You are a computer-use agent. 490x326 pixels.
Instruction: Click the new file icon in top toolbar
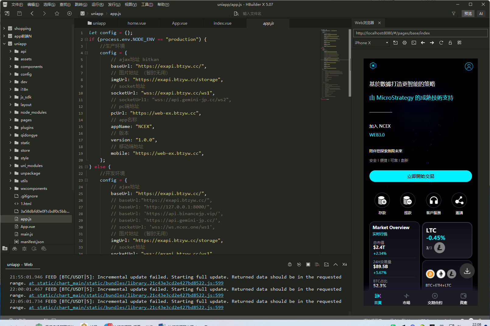[7, 13]
